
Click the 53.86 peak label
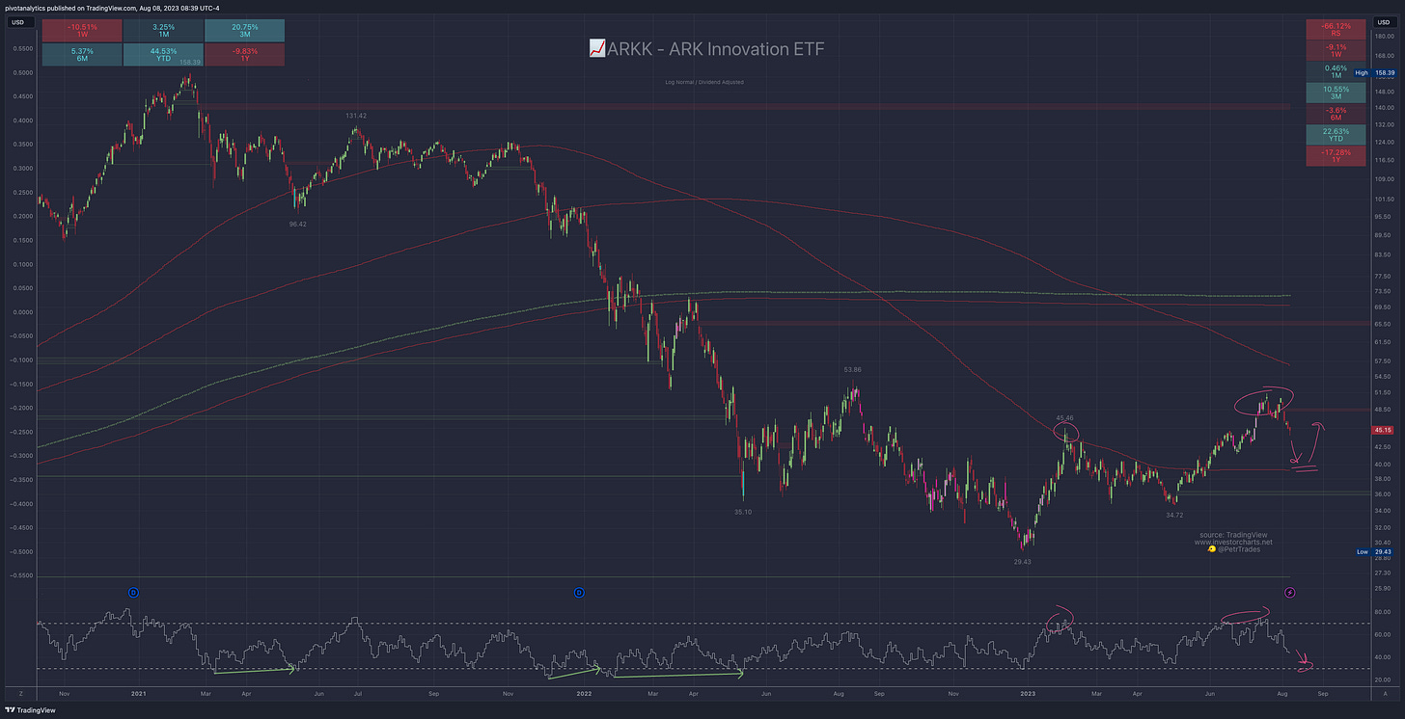pos(852,369)
